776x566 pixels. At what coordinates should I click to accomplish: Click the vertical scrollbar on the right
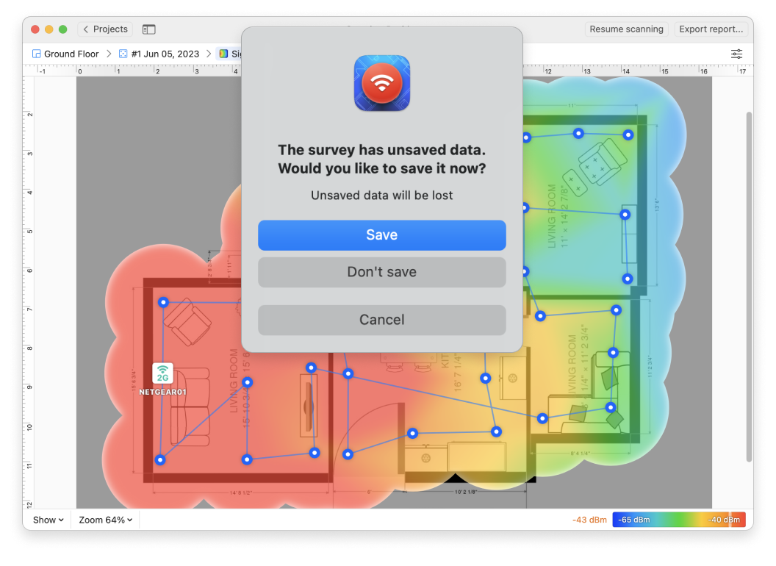(x=749, y=221)
